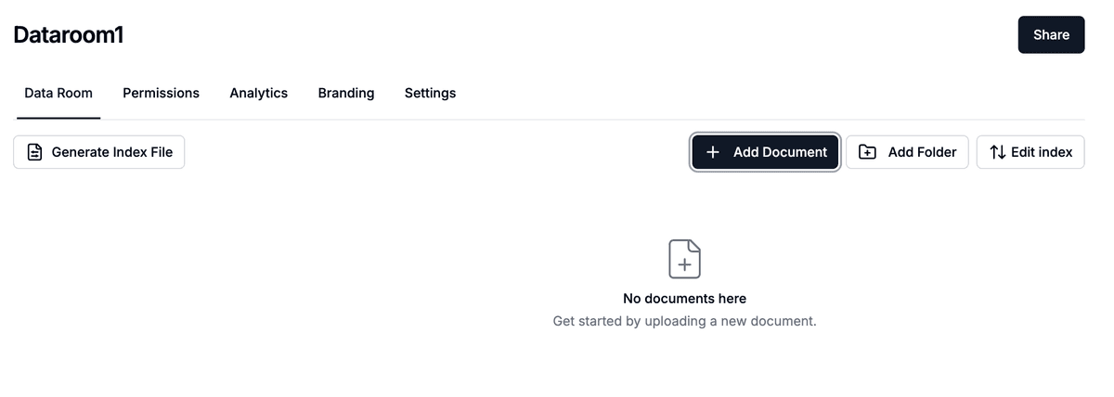Click the folder-plus icon in Add Folder
Image resolution: width=1114 pixels, height=397 pixels.
point(867,152)
